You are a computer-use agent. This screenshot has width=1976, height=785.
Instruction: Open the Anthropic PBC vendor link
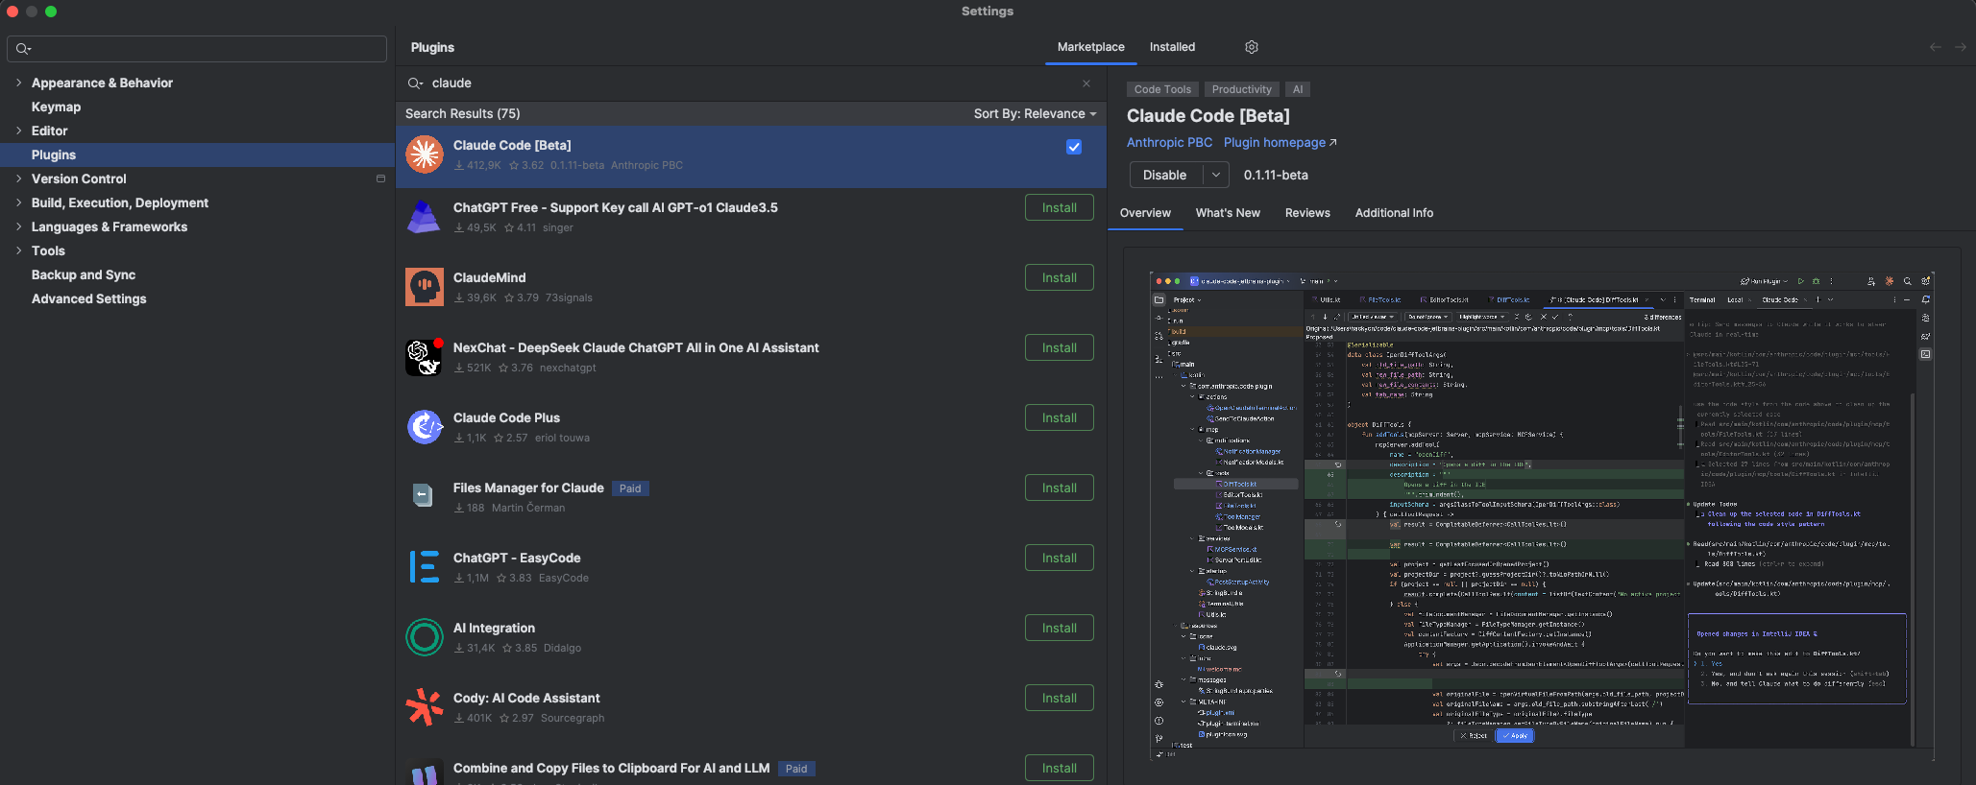[x=1169, y=142]
